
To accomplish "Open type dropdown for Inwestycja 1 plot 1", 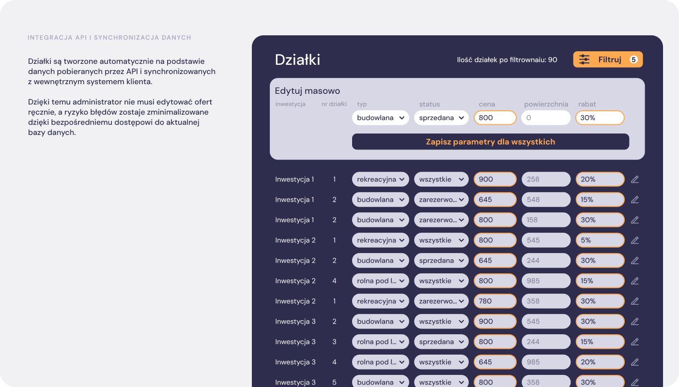I will point(380,179).
